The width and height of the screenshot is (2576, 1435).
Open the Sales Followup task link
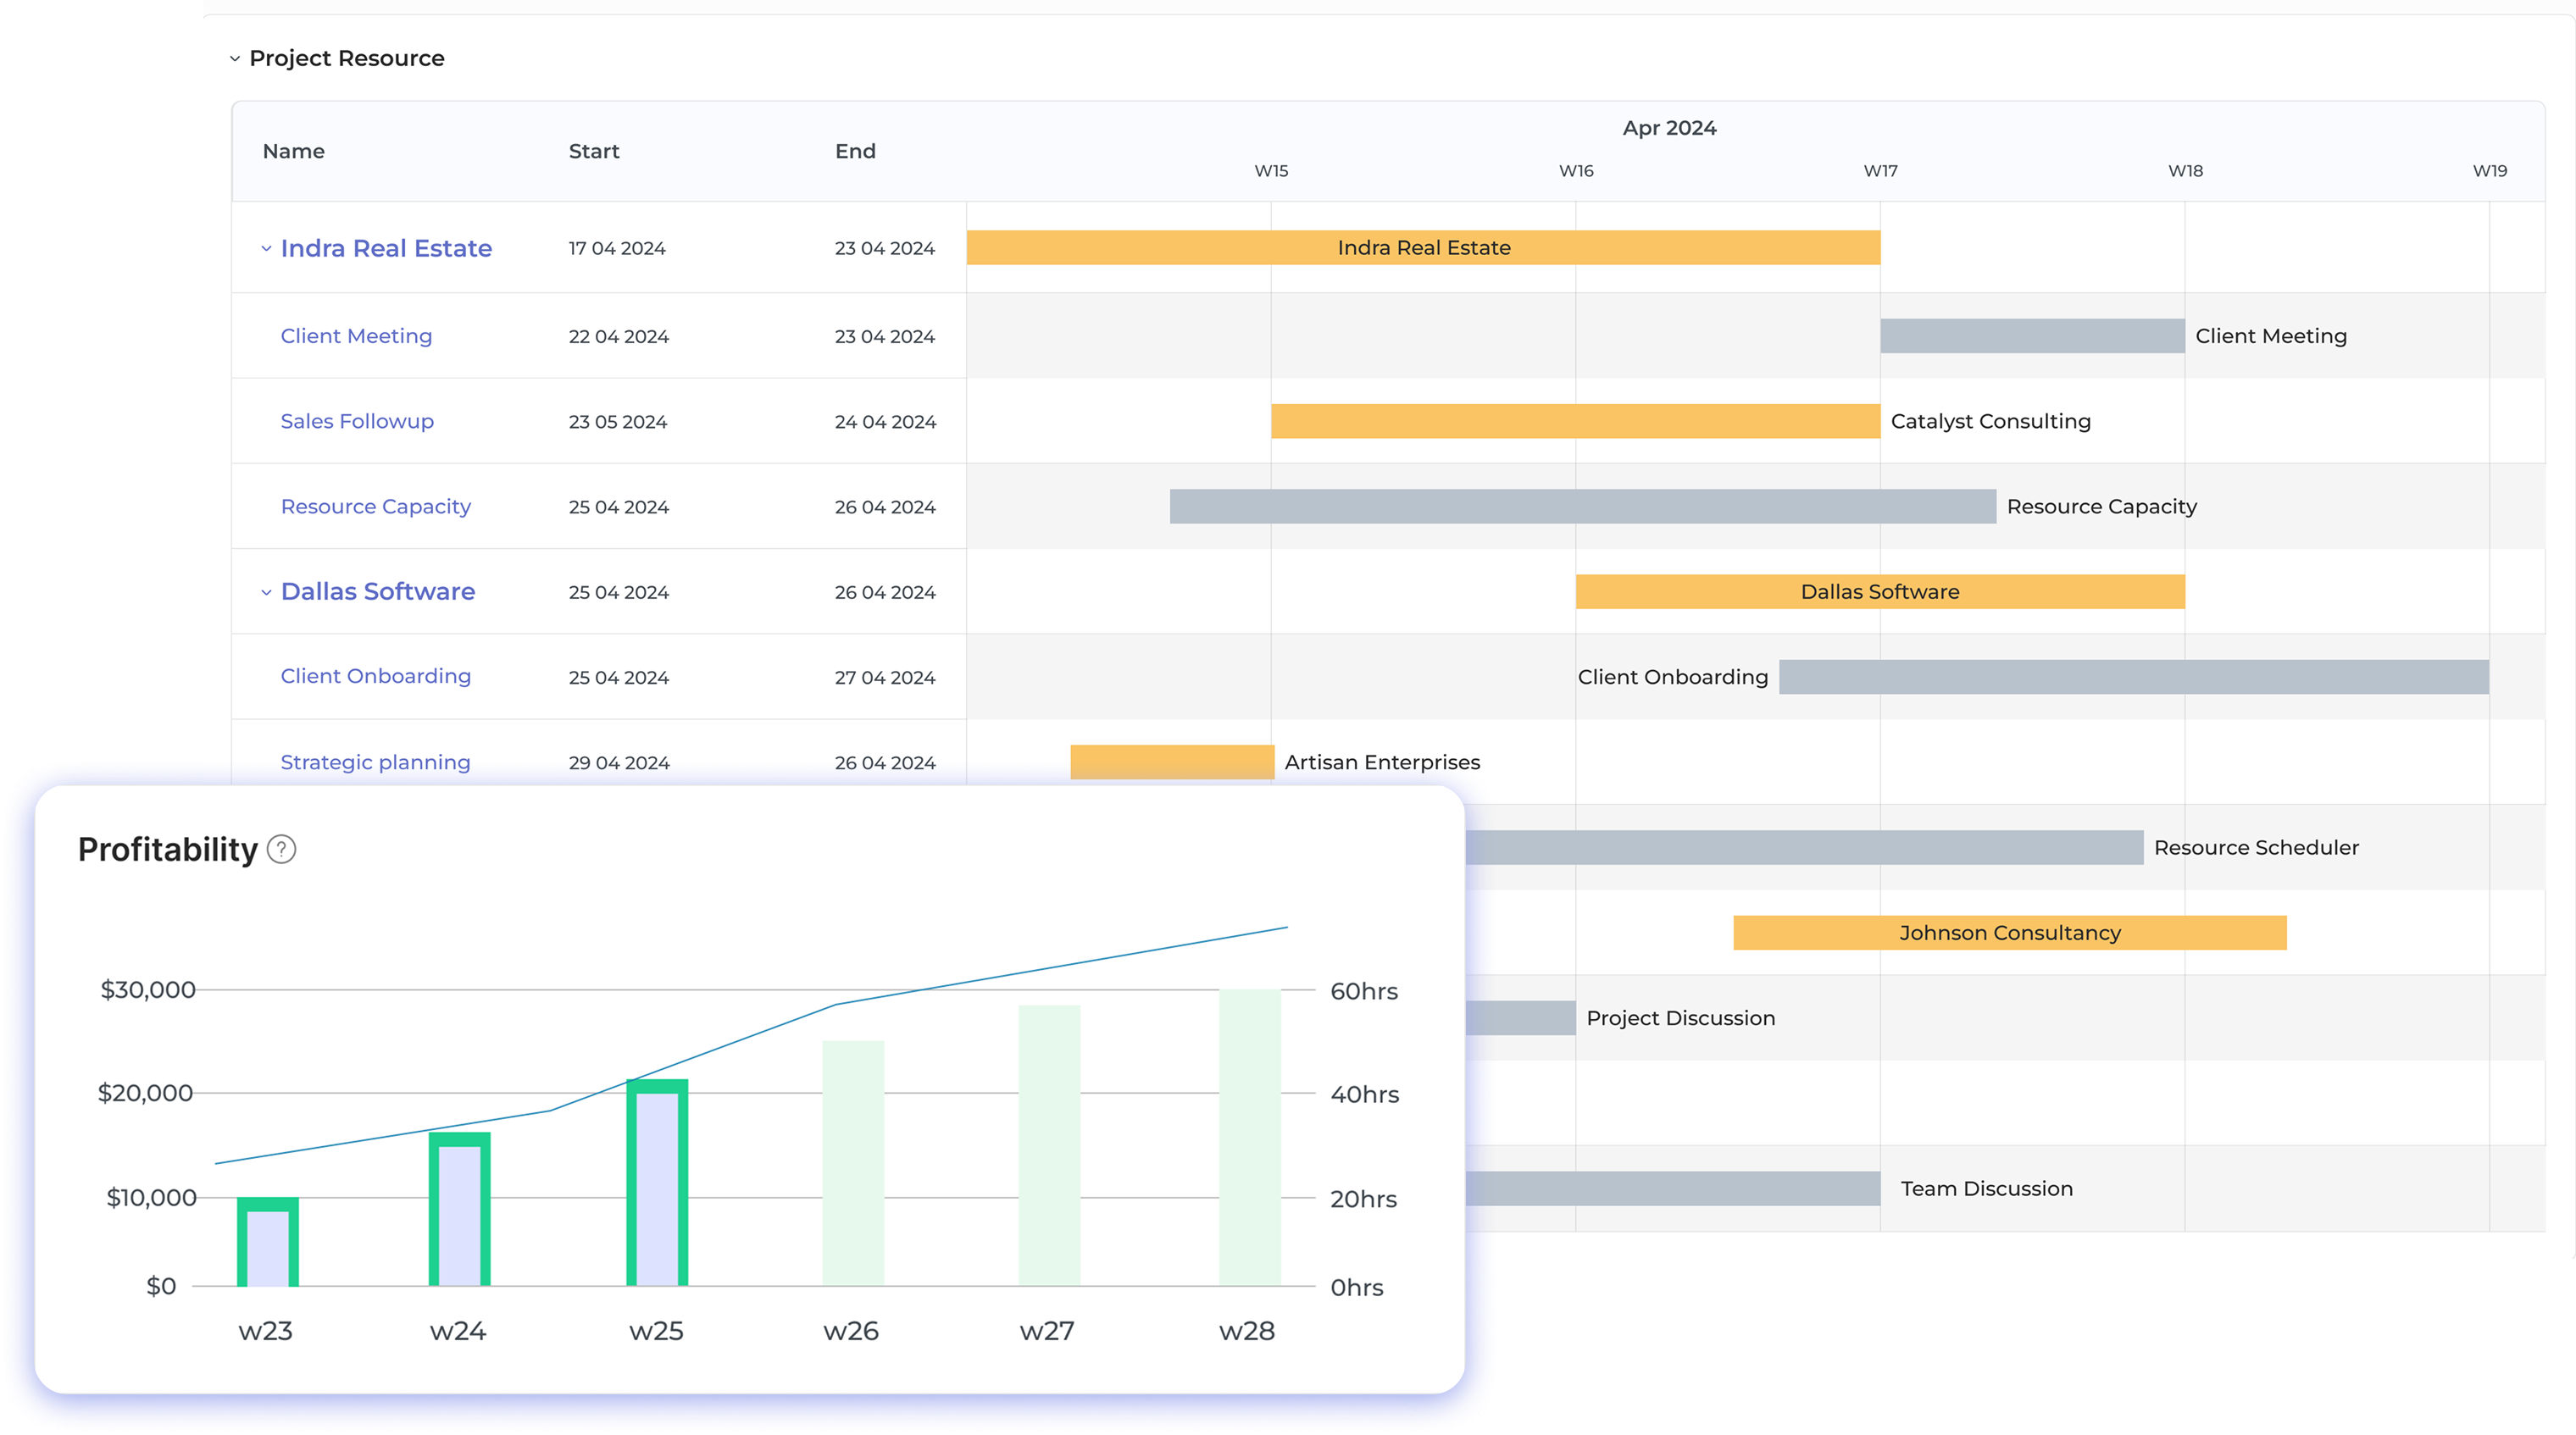357,421
